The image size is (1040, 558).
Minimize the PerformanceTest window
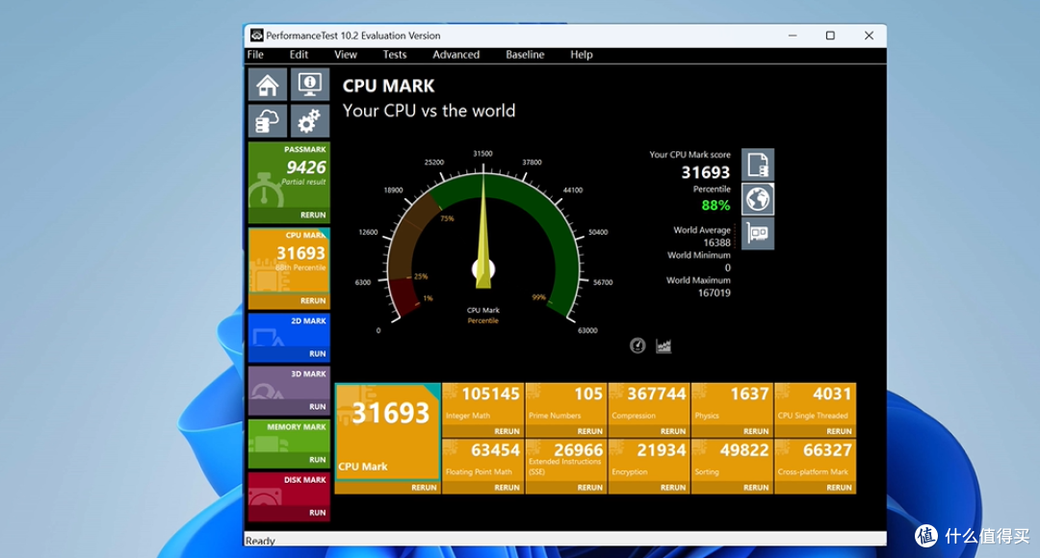tap(793, 36)
